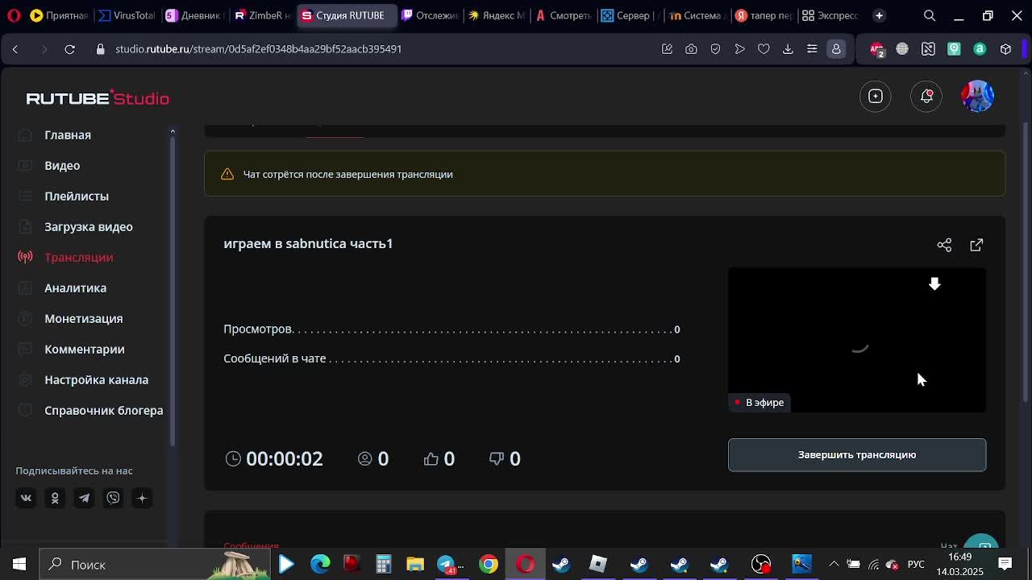This screenshot has width=1032, height=580.
Task: Open the Видео sidebar section
Action: pyautogui.click(x=62, y=165)
